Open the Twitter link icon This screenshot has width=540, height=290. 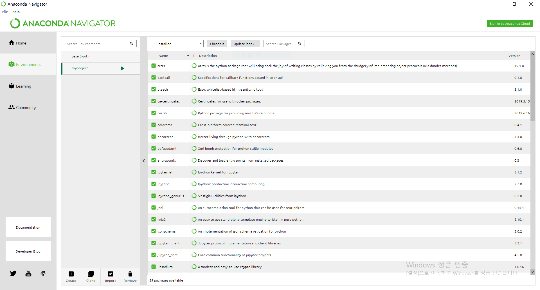(13, 273)
